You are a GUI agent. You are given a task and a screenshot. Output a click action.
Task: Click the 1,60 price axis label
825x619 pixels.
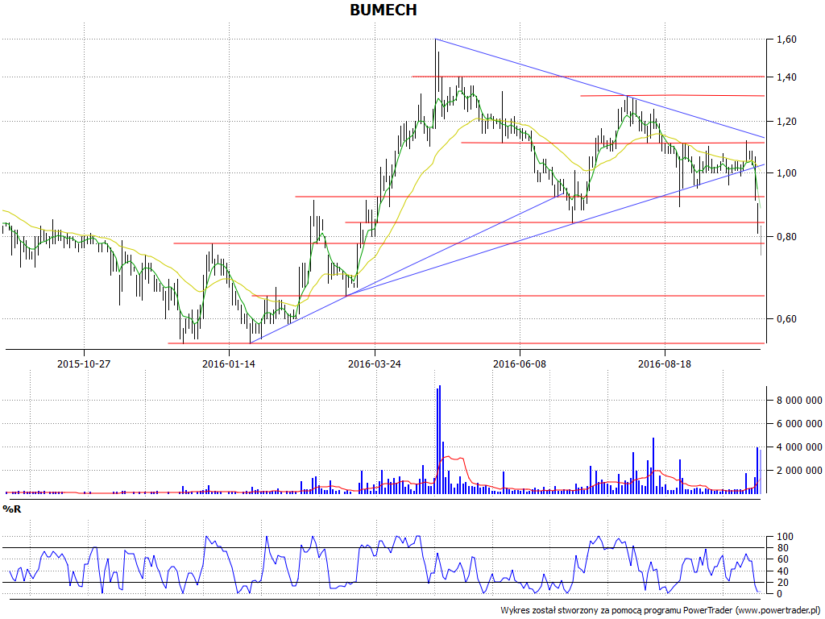point(786,39)
